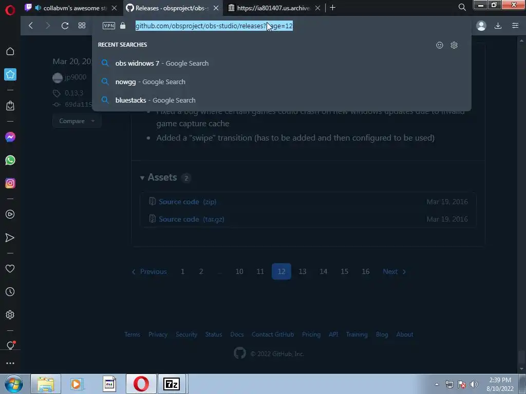Select recent search 'bluestacks'
This screenshot has height=394, width=526.
[281, 100]
